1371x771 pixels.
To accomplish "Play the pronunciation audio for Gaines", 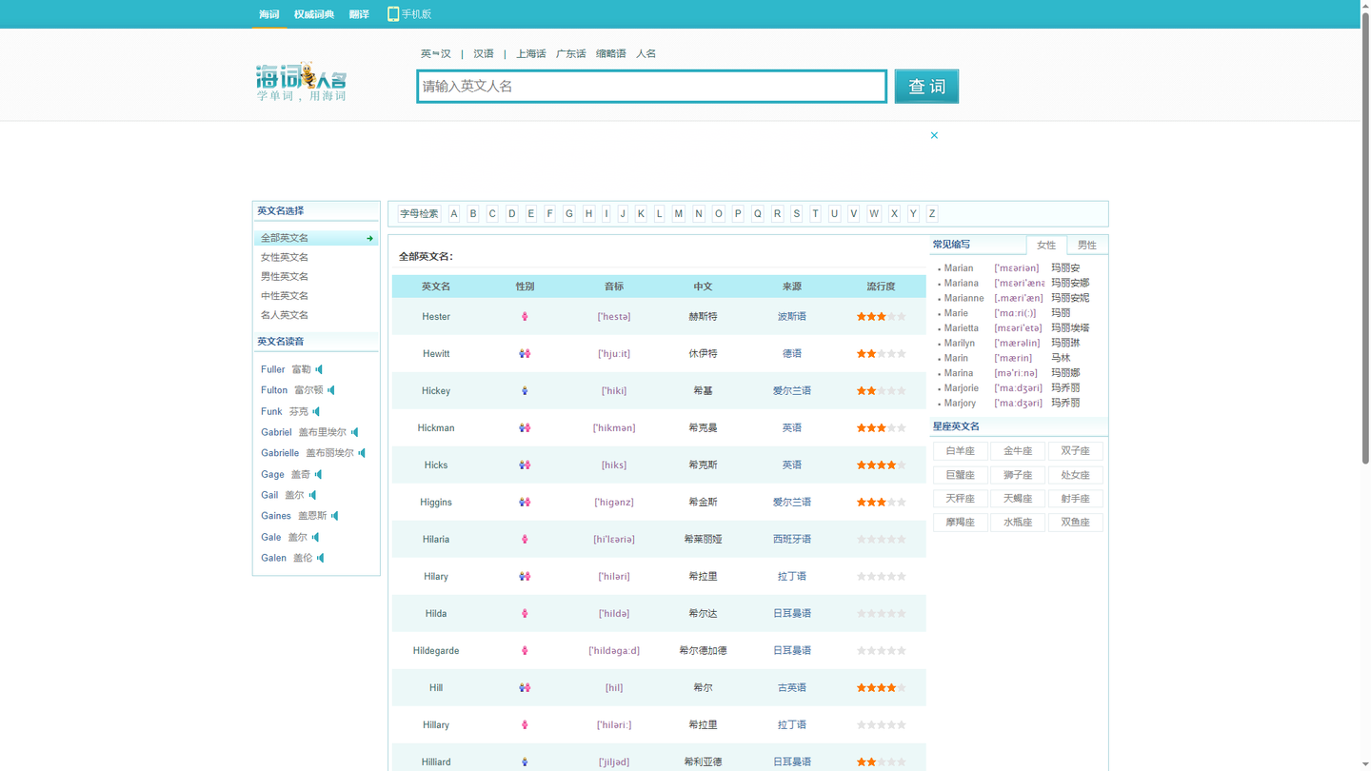I will (335, 516).
